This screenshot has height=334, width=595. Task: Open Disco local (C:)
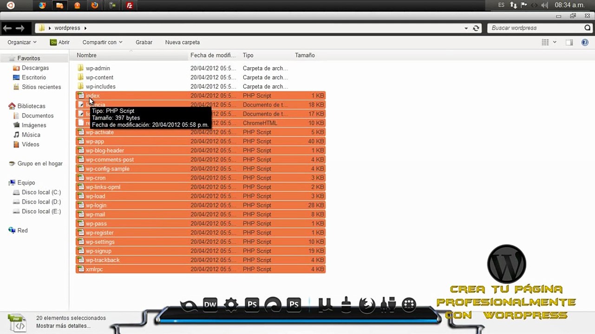pos(41,192)
